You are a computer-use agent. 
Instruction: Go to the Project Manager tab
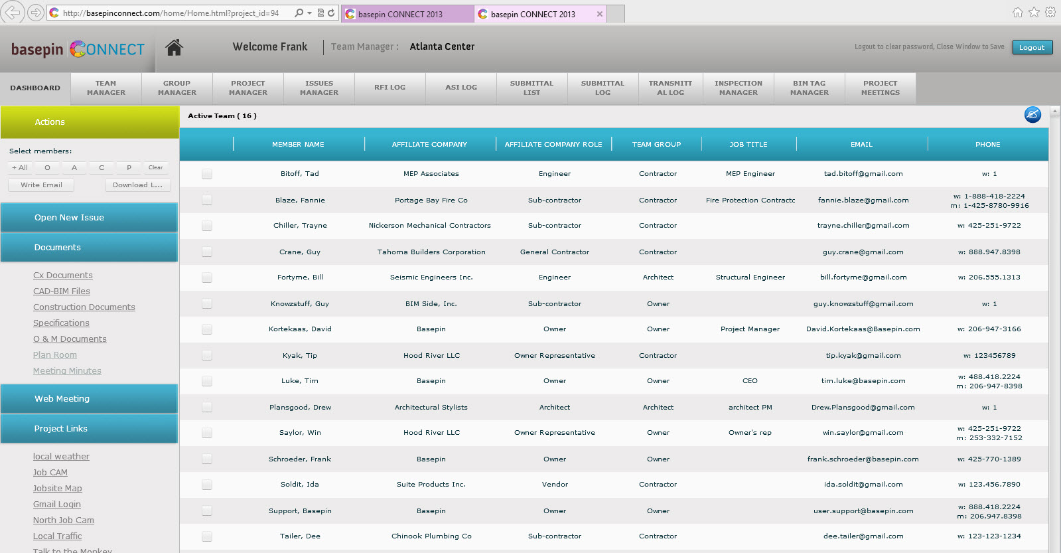point(248,88)
